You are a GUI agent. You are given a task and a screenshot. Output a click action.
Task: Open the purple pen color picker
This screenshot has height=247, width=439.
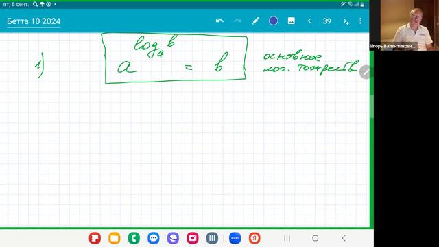(273, 21)
